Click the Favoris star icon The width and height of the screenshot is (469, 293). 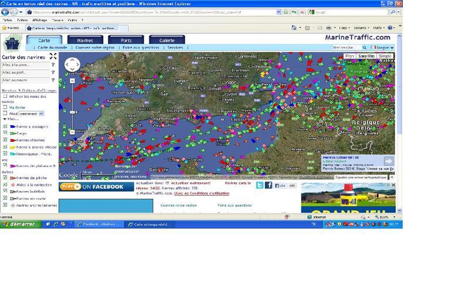(4, 28)
